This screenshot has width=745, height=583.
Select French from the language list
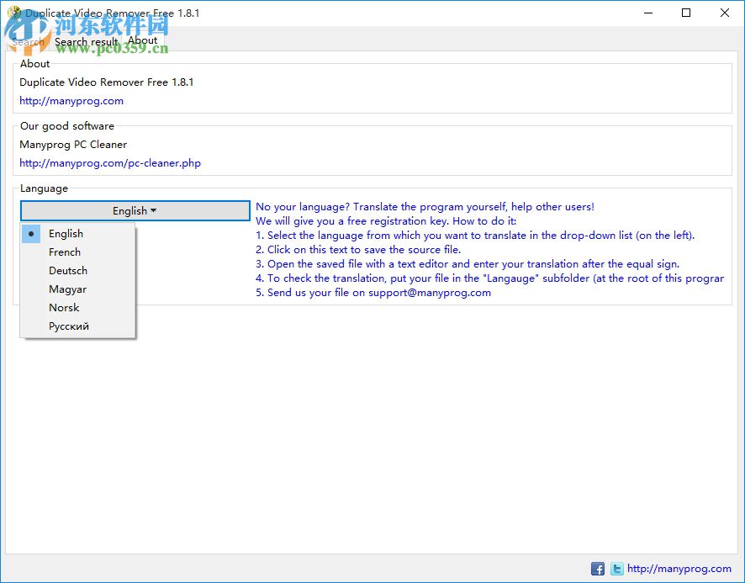point(65,252)
